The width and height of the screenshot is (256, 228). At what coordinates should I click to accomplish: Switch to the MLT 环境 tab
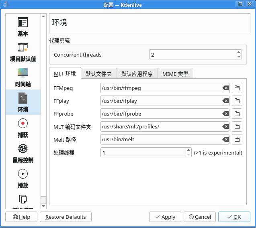click(65, 73)
